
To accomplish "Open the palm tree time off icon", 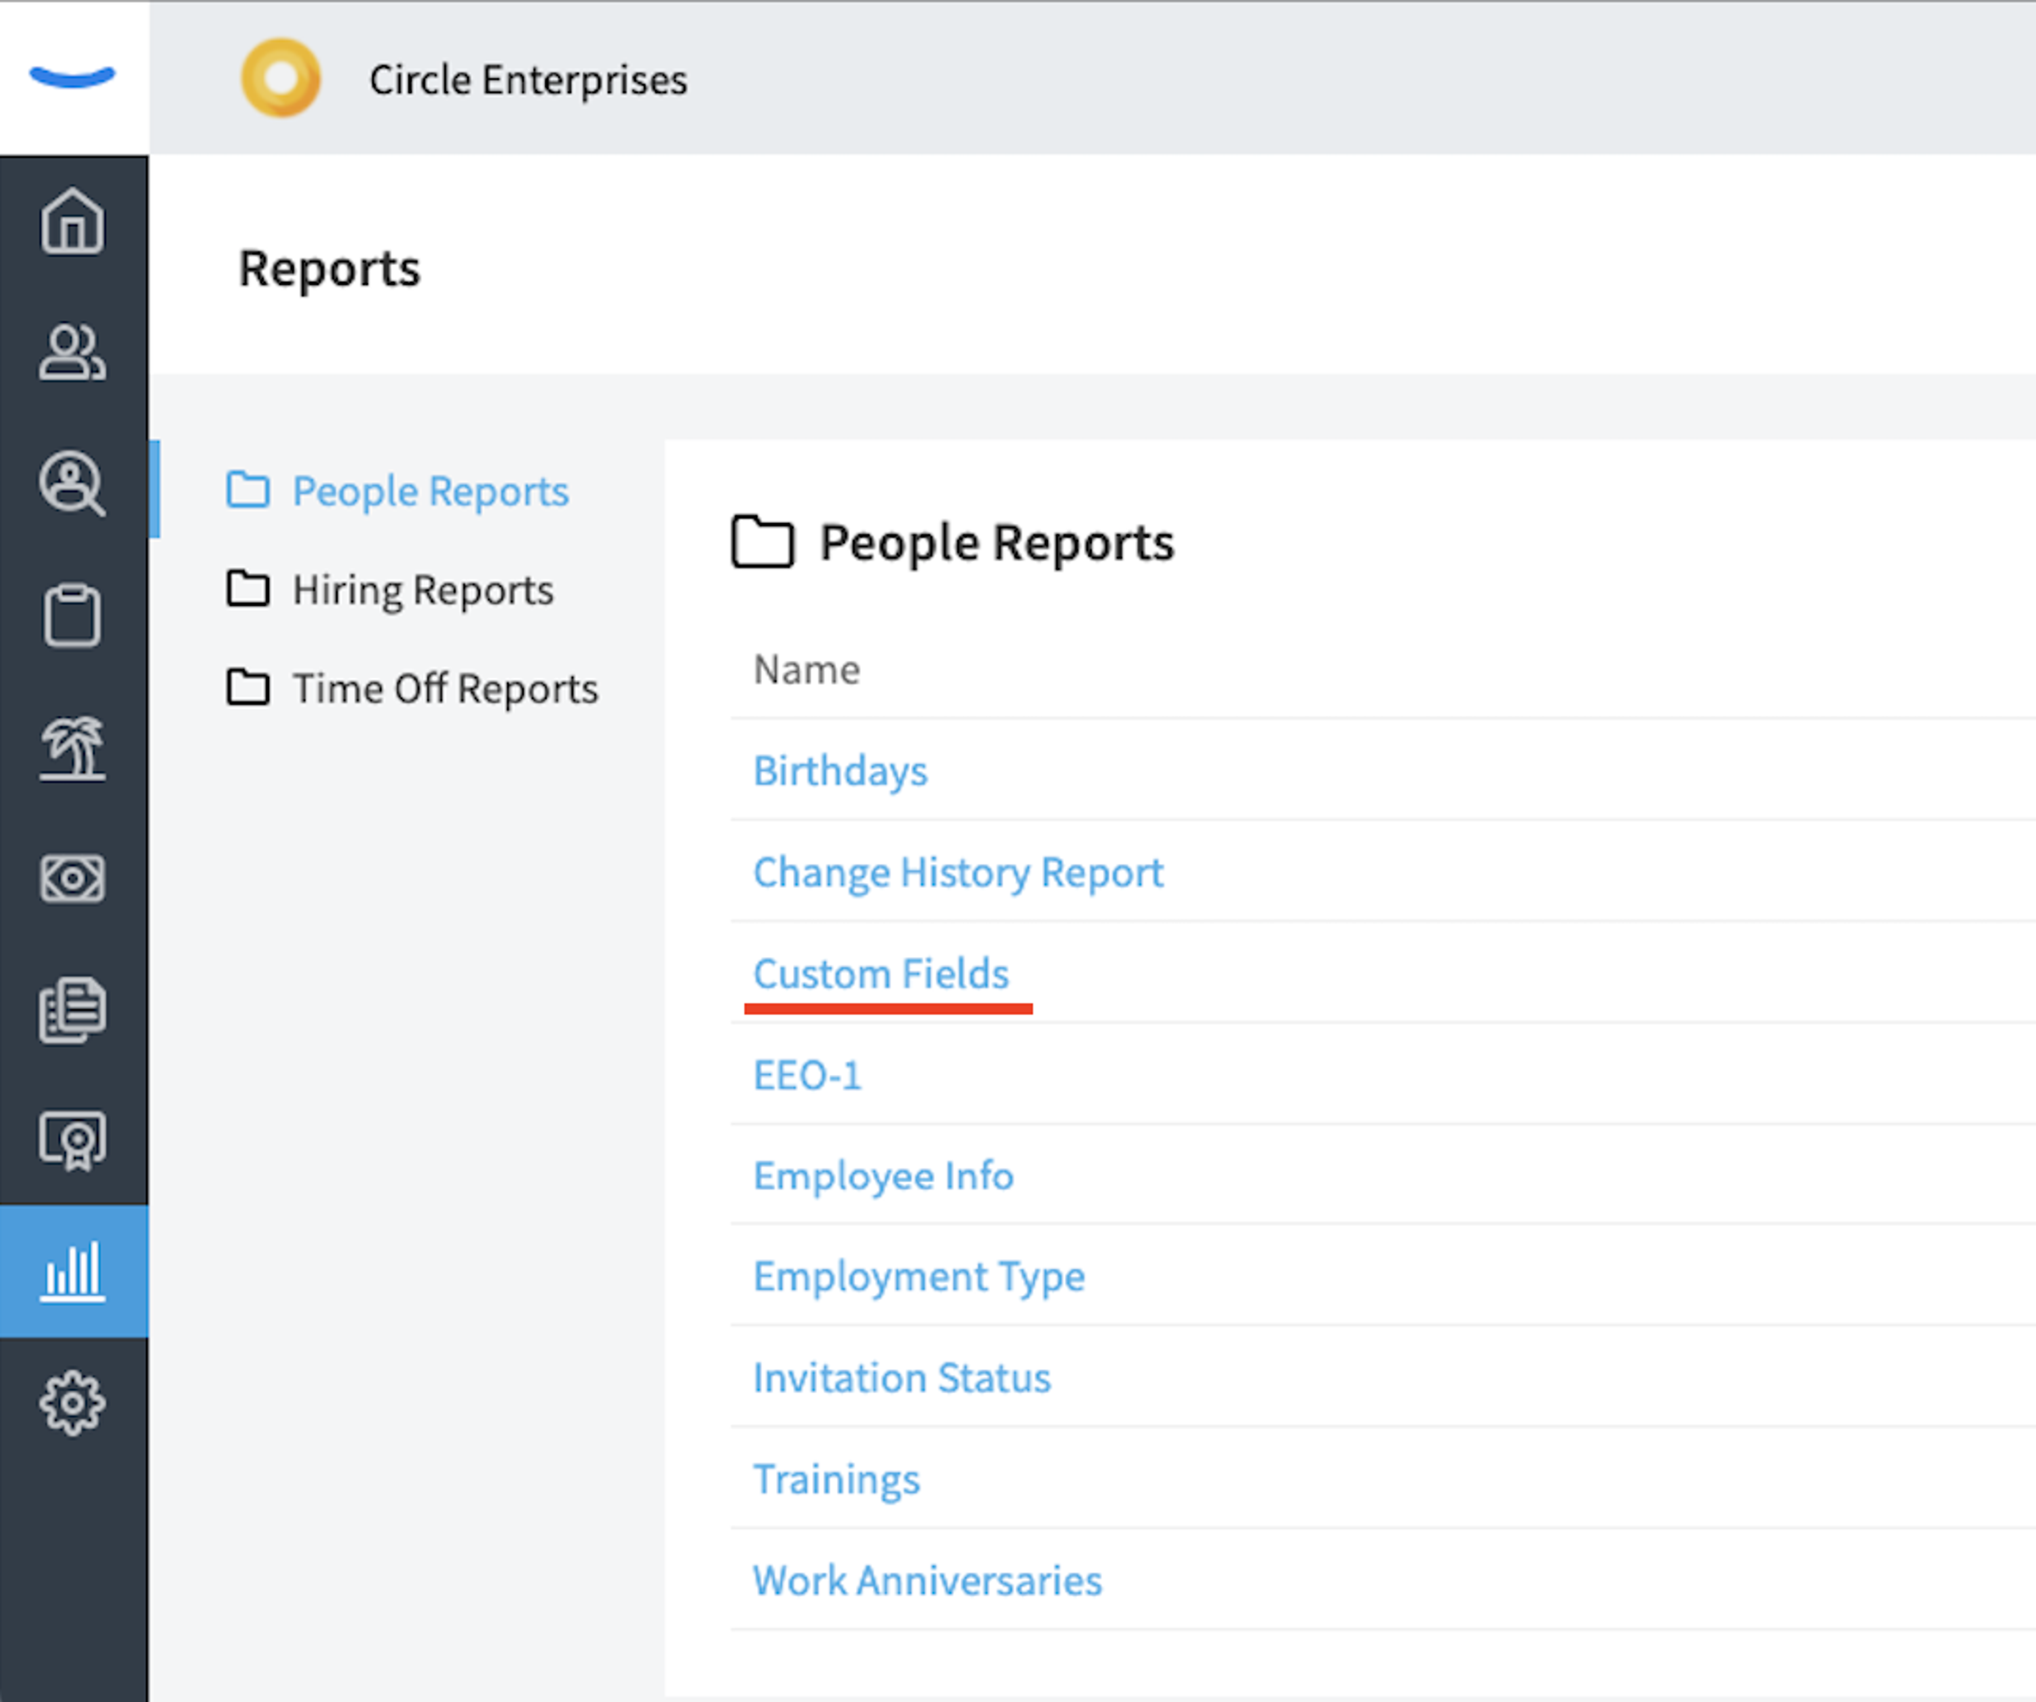I will (x=73, y=748).
